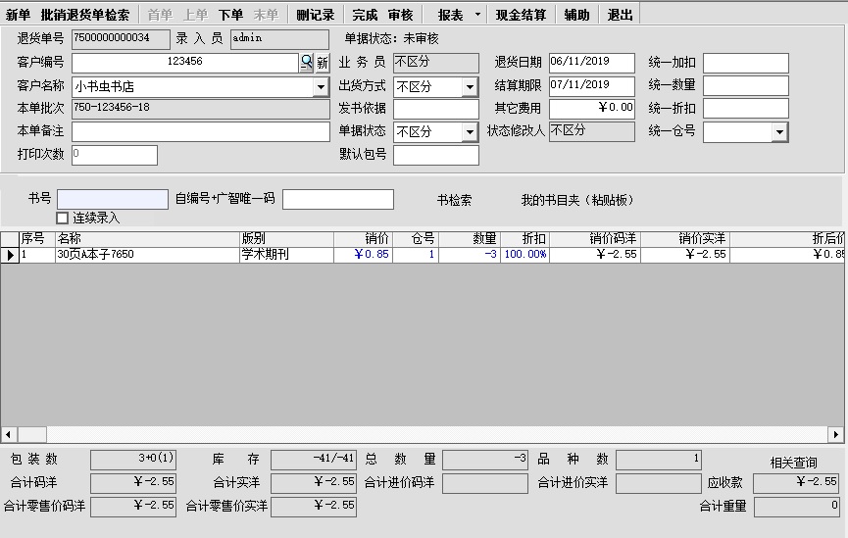Open 我的书目夹（粘贴板）
This screenshot has width=848, height=538.
tap(577, 201)
